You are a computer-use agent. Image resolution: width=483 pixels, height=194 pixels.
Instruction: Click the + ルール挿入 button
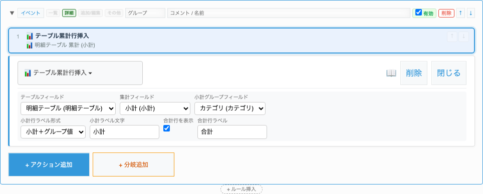coord(241,189)
